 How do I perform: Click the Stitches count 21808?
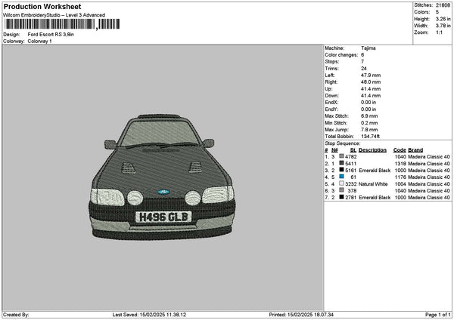[x=443, y=4]
